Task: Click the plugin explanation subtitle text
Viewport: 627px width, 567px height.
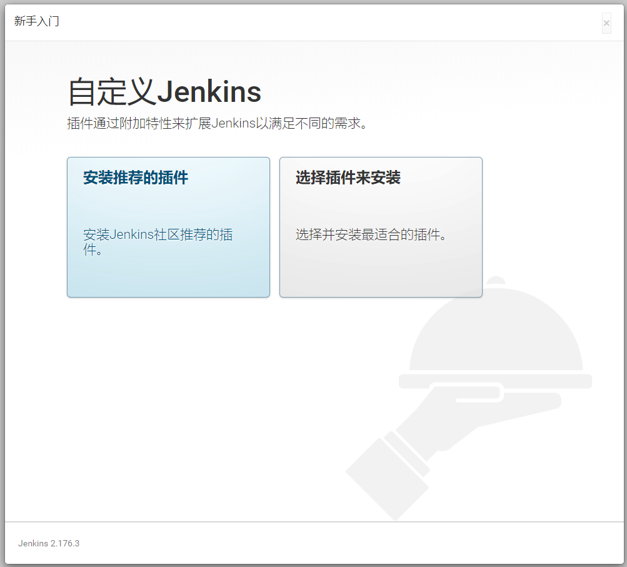Action: [x=216, y=121]
